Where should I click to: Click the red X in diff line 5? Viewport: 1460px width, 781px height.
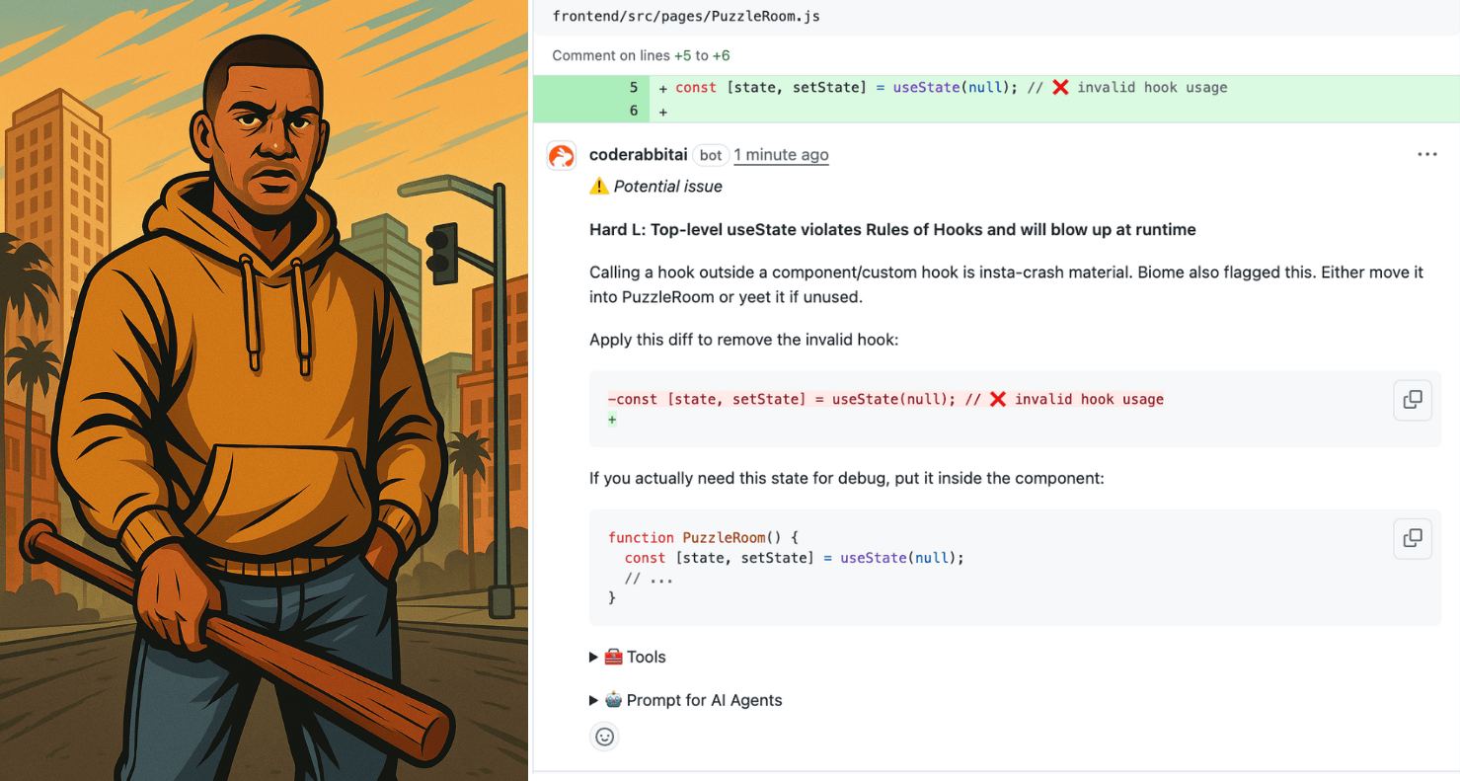click(1060, 87)
